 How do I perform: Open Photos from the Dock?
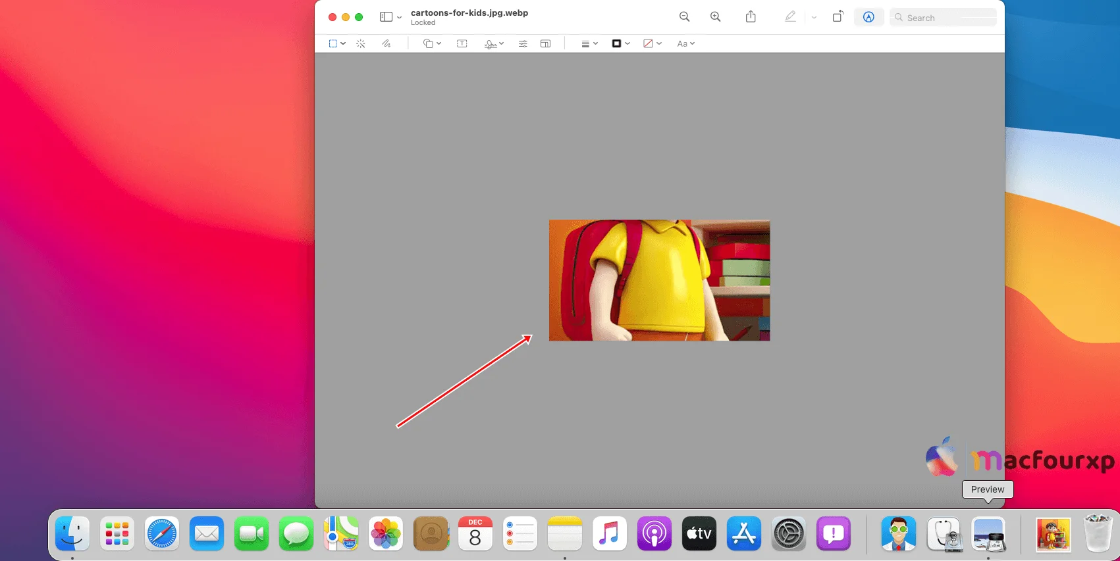(386, 533)
